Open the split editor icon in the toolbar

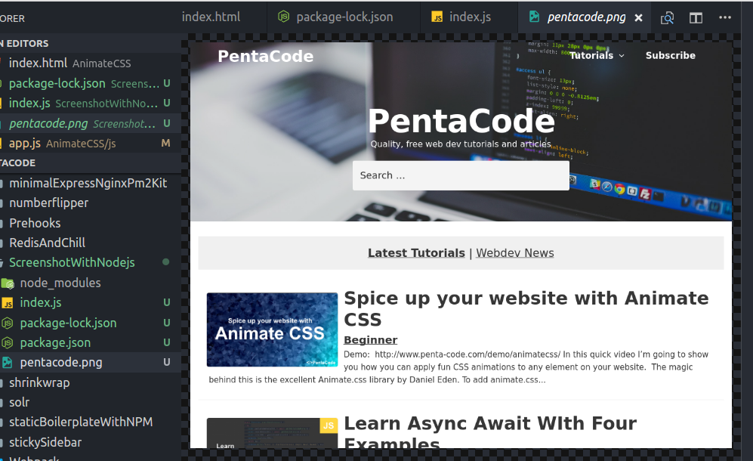(696, 18)
